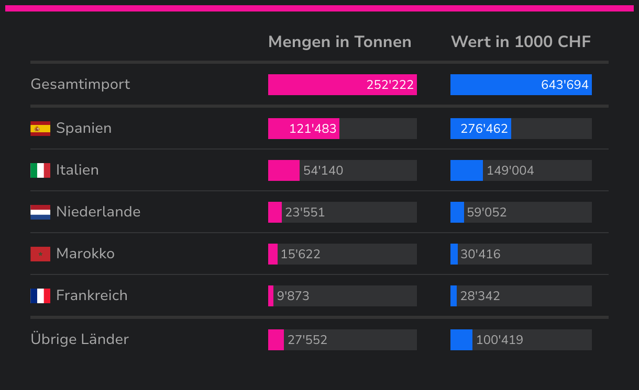639x390 pixels.
Task: Click the Gesamtimport row label
Action: point(80,84)
